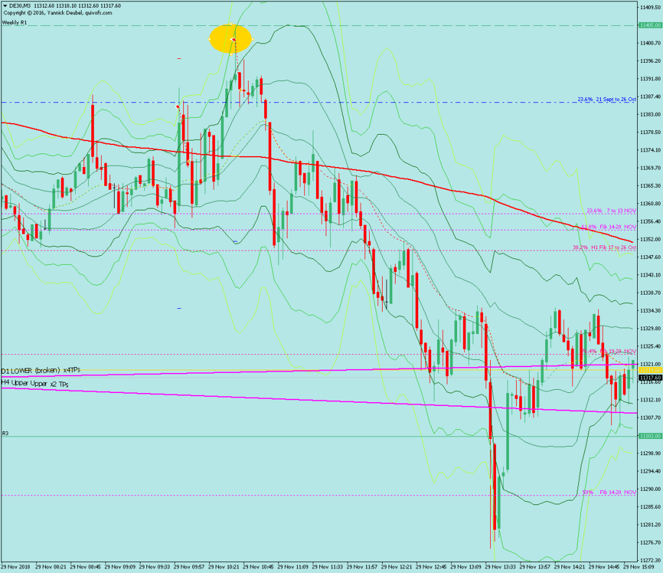Click the R3 level label
The width and height of the screenshot is (663, 573).
tap(5, 433)
